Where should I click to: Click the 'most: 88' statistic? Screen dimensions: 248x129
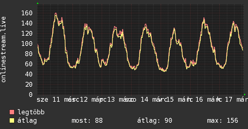coord(87,121)
